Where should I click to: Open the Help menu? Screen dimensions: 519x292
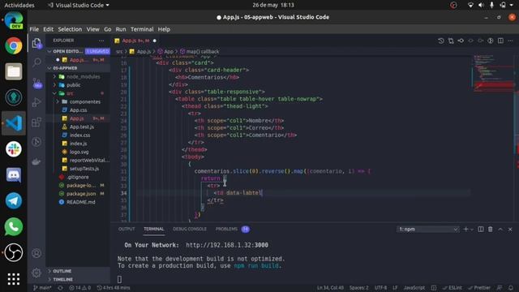coord(164,29)
